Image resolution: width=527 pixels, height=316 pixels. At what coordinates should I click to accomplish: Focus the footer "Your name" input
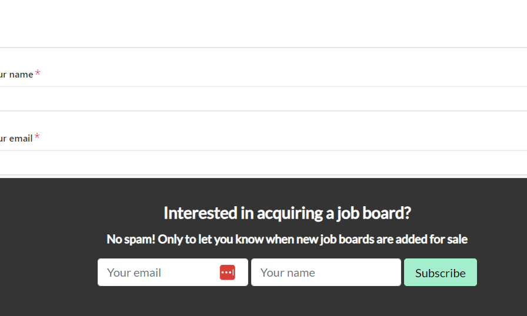[x=326, y=273]
